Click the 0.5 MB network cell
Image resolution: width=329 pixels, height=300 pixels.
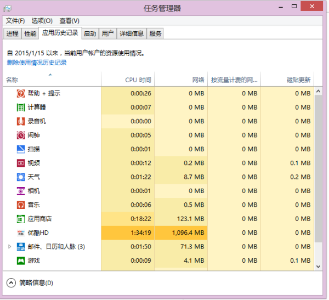coord(181,205)
